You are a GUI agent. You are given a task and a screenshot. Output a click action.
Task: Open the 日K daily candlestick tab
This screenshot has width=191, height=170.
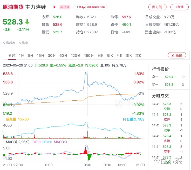click(x=100, y=56)
